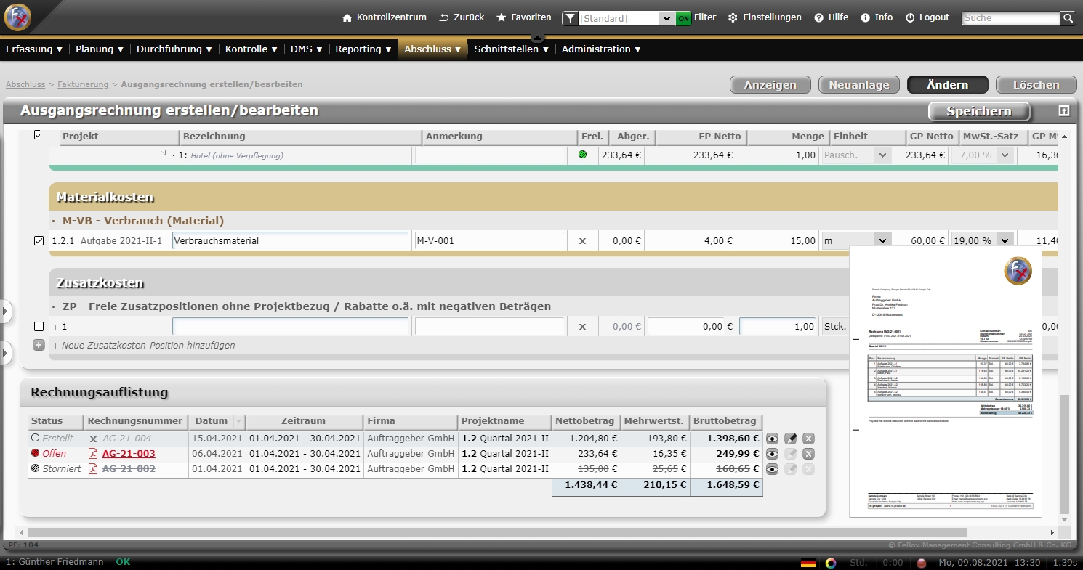The image size is (1083, 570).
Task: Switch language with German flag icon
Action: pyautogui.click(x=808, y=563)
